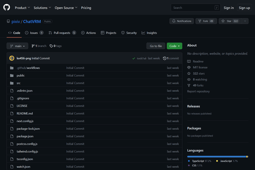Open the Security tab
The height and width of the screenshot is (170, 255).
coord(129,33)
